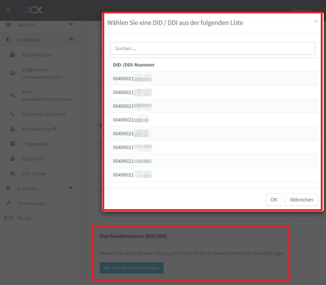Click the key icon for Root-Anmeldeinformationen

click(13, 96)
